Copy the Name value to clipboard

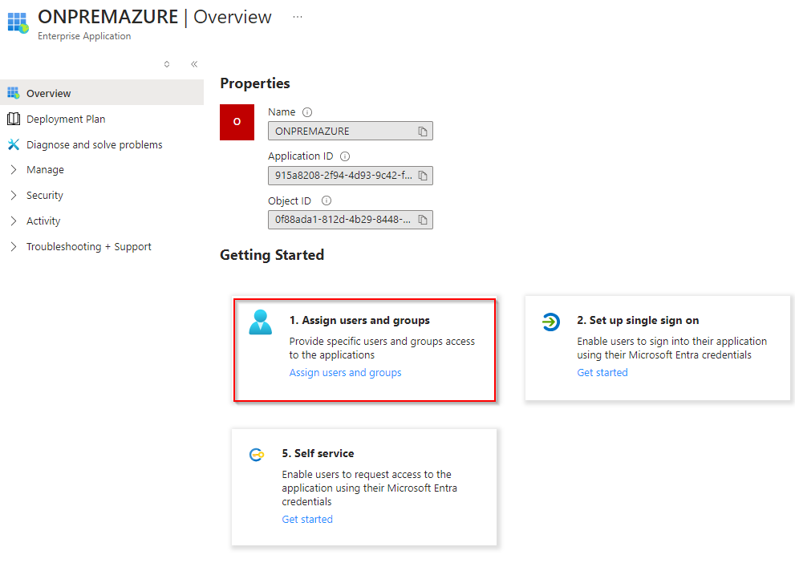(422, 132)
